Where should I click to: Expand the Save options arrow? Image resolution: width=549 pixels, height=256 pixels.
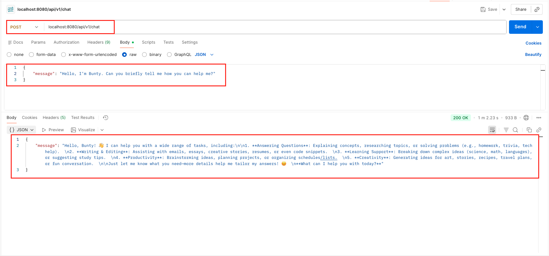point(504,10)
